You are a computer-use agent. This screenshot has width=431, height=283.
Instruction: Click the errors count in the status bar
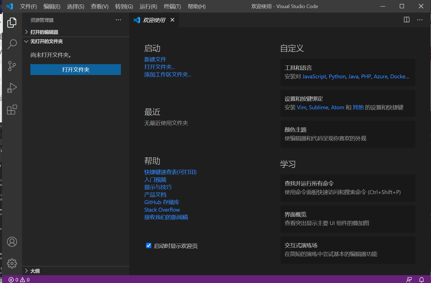(13, 280)
